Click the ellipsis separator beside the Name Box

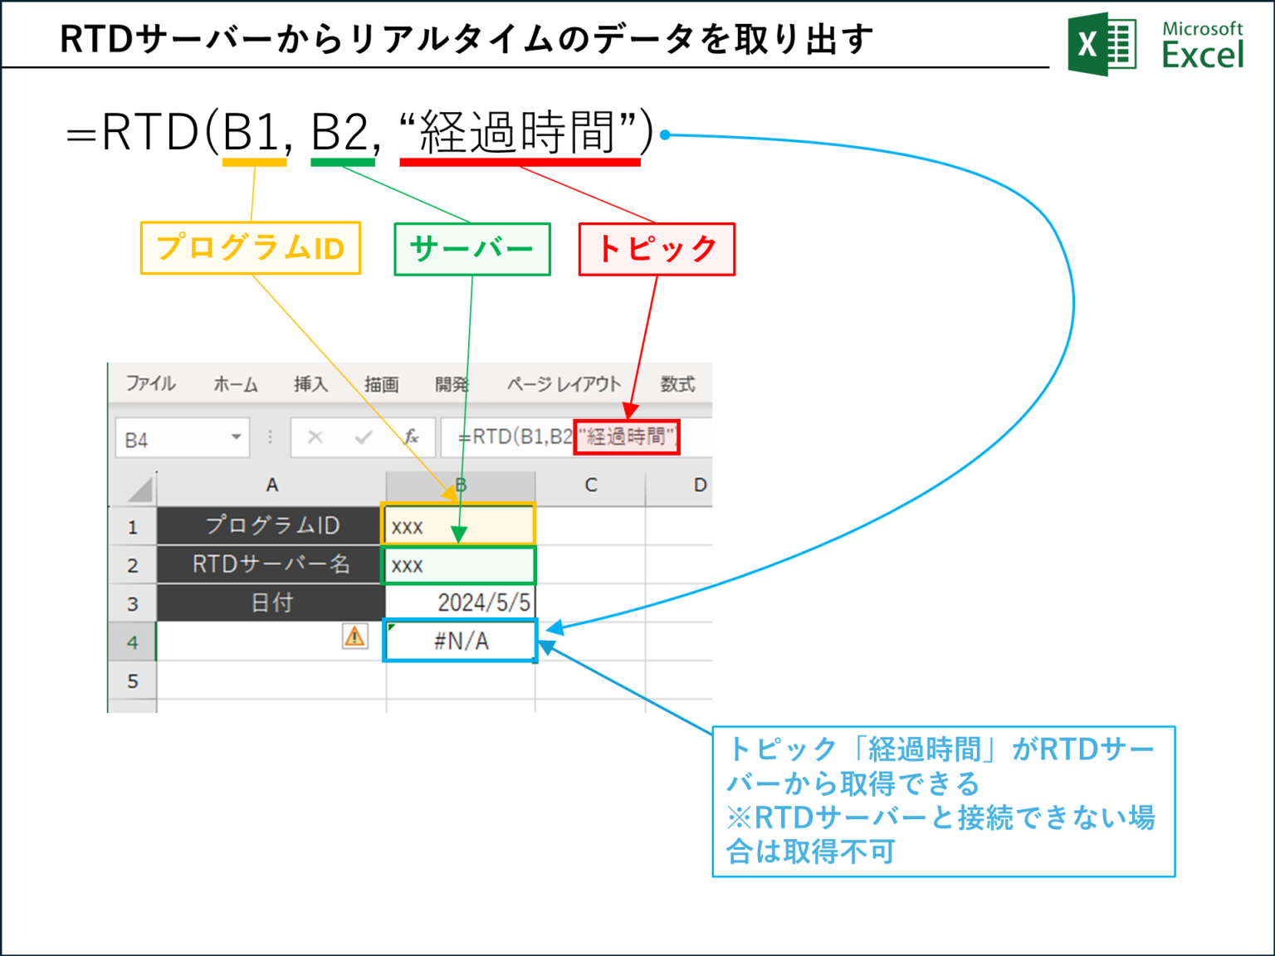click(x=270, y=437)
